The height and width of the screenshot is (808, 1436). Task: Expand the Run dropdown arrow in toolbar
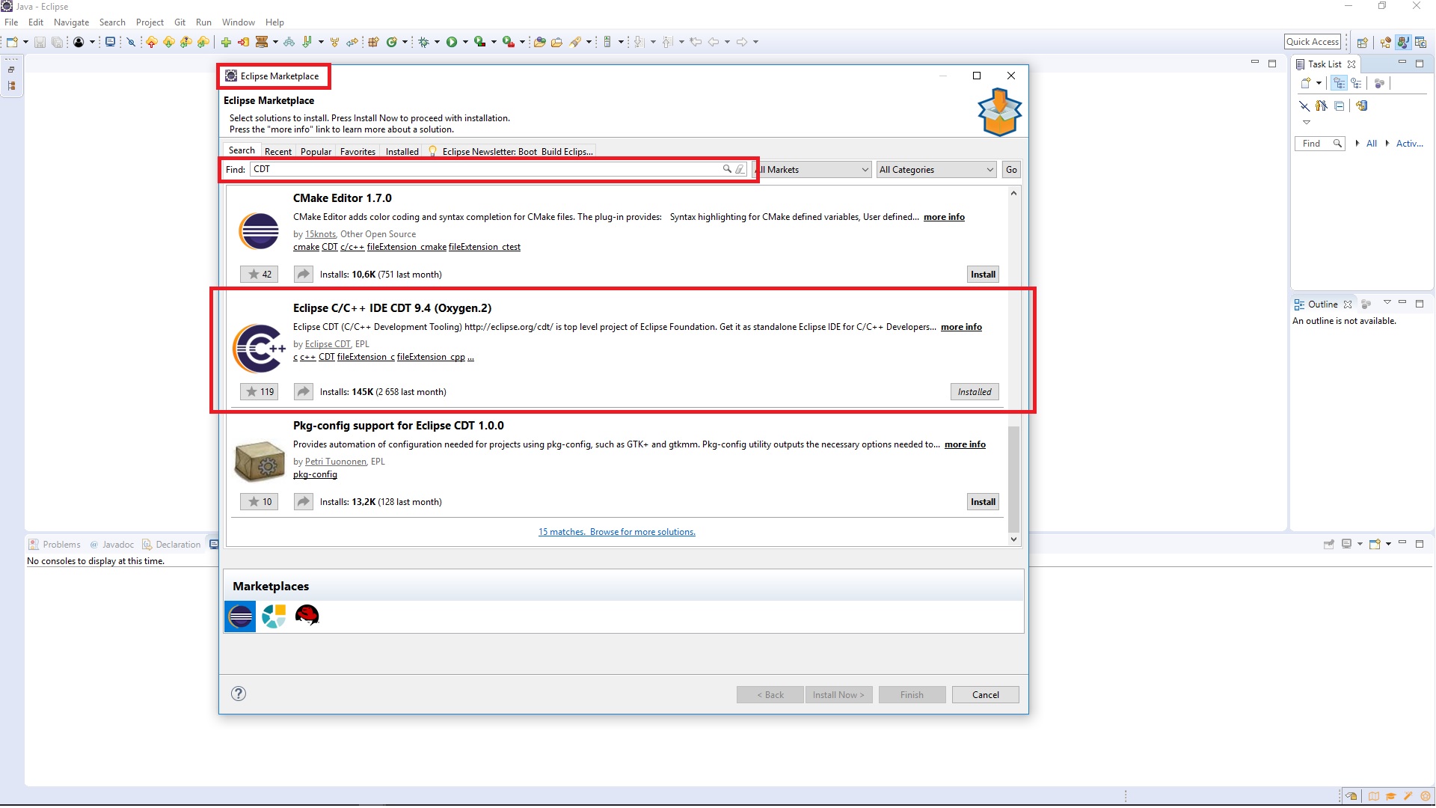point(465,41)
